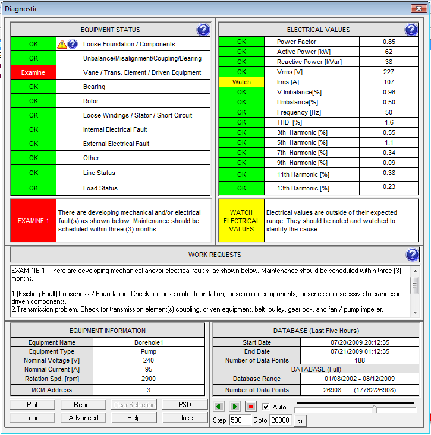Click warning triangle beside Loose Foundation

click(x=62, y=44)
